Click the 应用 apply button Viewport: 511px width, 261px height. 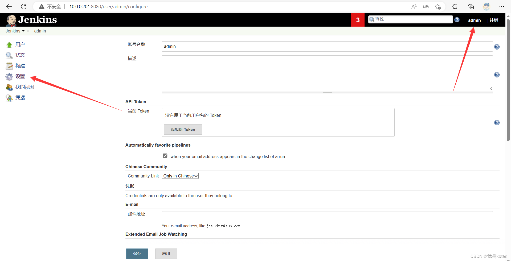(166, 254)
